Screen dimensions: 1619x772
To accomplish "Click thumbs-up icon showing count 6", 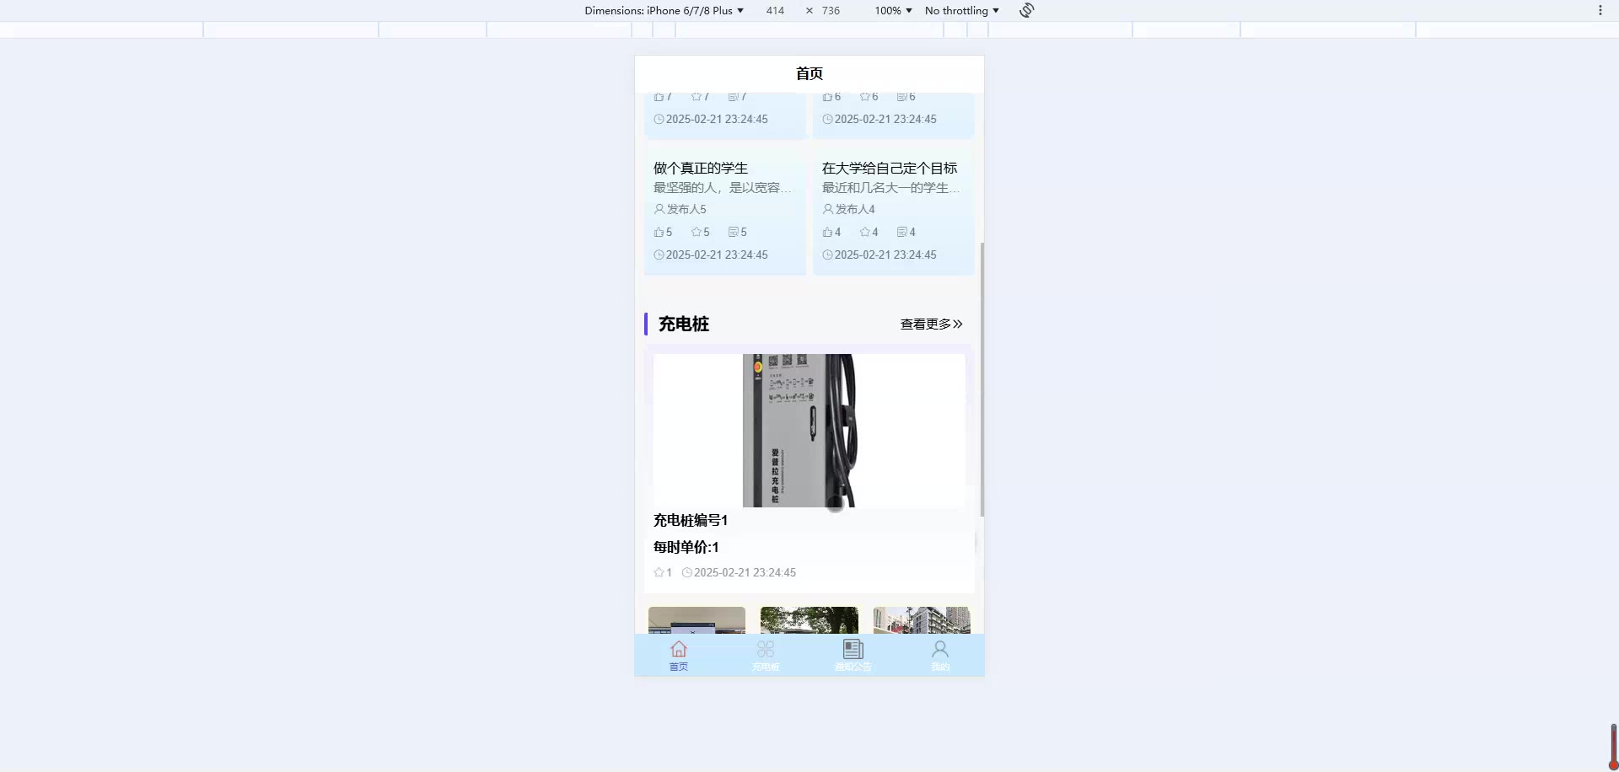I will click(827, 97).
